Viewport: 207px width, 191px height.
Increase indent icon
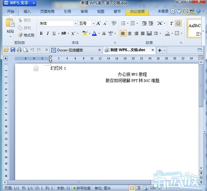click(151, 24)
